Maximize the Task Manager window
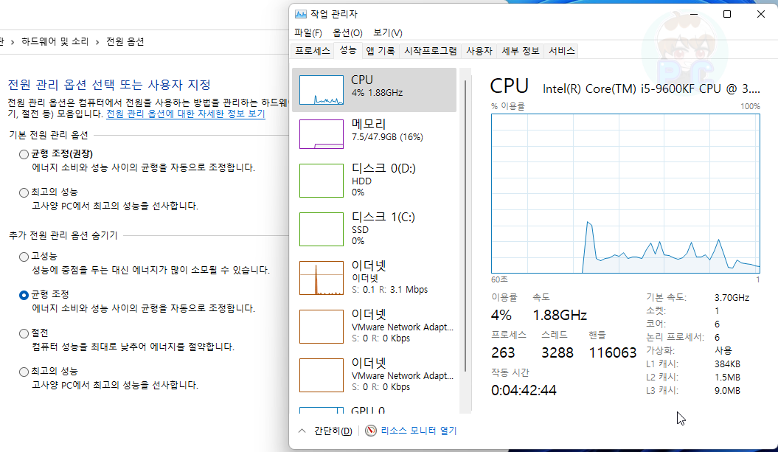This screenshot has width=778, height=452. coord(727,14)
